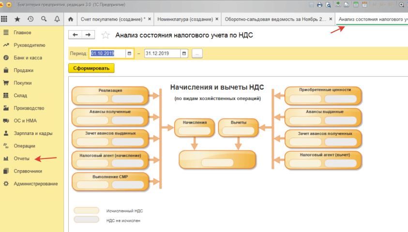Image resolution: width=408 pixels, height=232 pixels.
Task: Click the end date field 31.12.2019
Action: click(162, 54)
